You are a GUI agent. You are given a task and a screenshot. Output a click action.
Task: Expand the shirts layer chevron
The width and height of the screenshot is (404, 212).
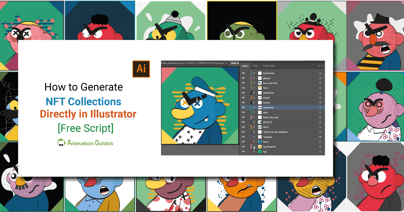(x=254, y=127)
